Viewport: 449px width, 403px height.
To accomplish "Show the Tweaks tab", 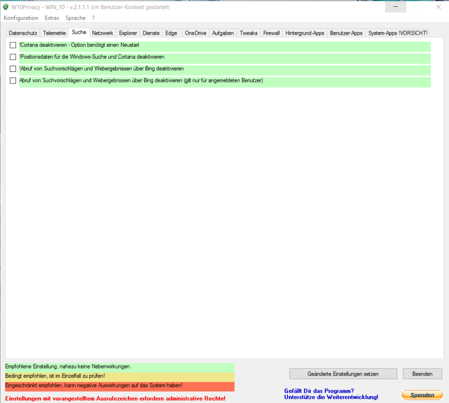I will [x=249, y=33].
